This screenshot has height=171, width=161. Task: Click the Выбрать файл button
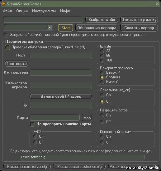pos(102,20)
